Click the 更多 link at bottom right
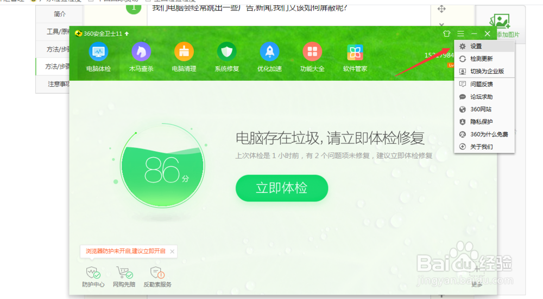Image resolution: width=543 pixels, height=299 pixels. (x=477, y=284)
